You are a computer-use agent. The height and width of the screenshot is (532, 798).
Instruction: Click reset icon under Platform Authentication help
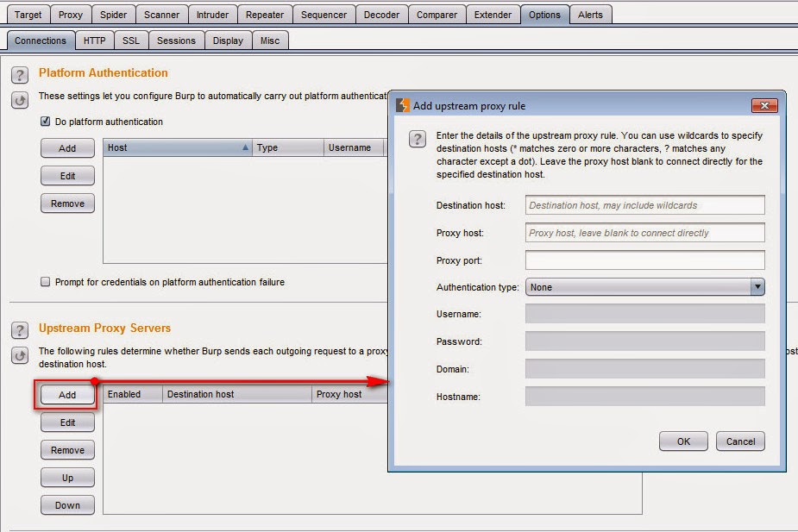click(20, 100)
